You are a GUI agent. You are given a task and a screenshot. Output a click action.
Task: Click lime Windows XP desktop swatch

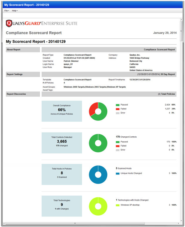(x=118, y=205)
